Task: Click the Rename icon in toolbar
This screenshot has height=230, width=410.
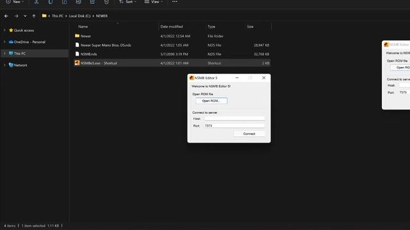Action: tap(78, 2)
